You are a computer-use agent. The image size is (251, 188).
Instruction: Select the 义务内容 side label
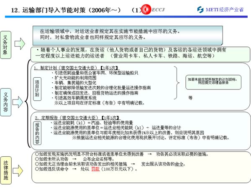5,102
